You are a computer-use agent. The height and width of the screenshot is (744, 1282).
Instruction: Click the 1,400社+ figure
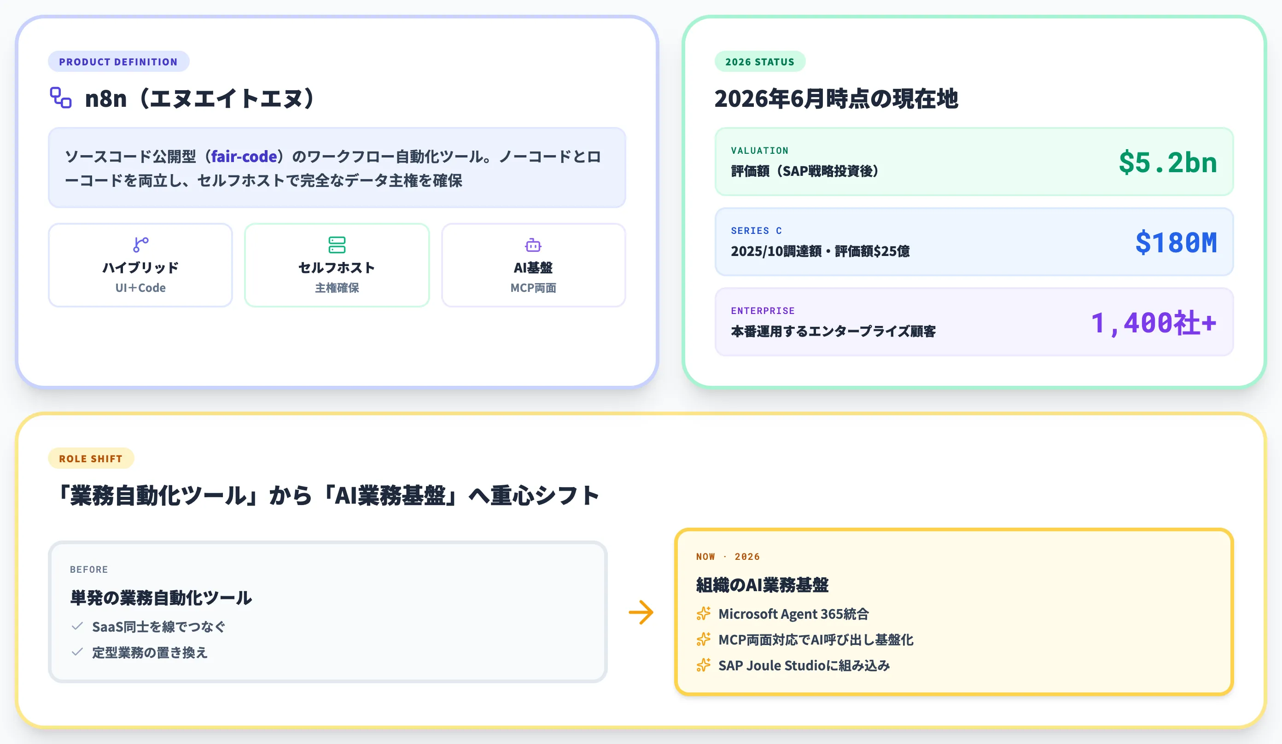tap(1154, 323)
